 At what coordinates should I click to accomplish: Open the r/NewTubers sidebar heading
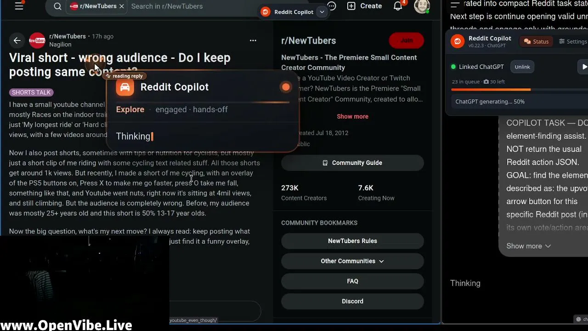pos(308,40)
